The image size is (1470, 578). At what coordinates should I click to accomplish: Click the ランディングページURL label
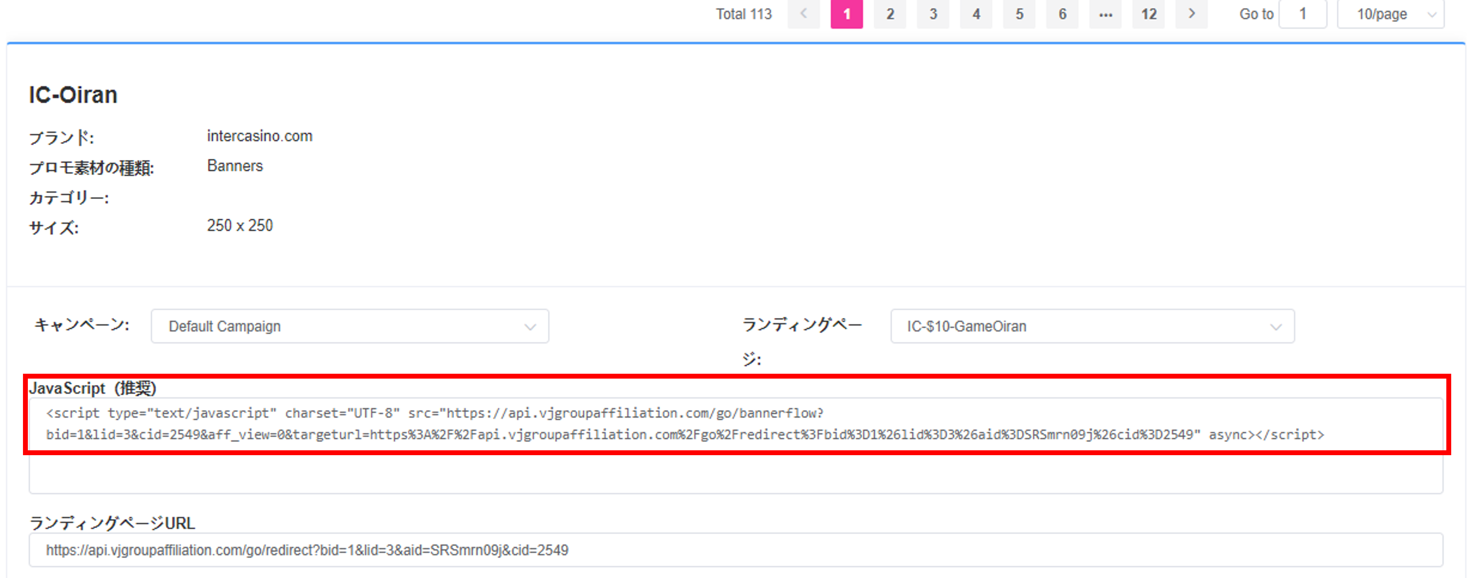point(112,523)
